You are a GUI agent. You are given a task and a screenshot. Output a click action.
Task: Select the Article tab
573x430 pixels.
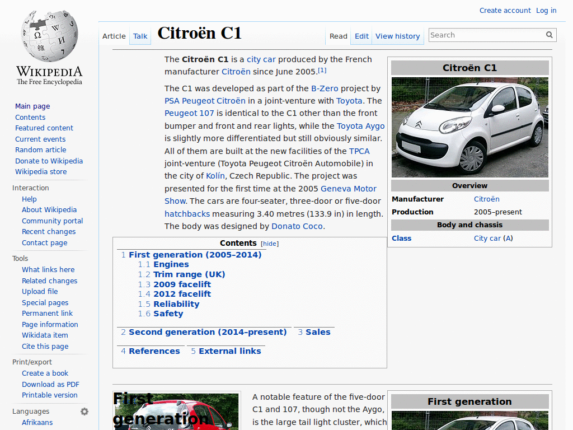coord(114,36)
